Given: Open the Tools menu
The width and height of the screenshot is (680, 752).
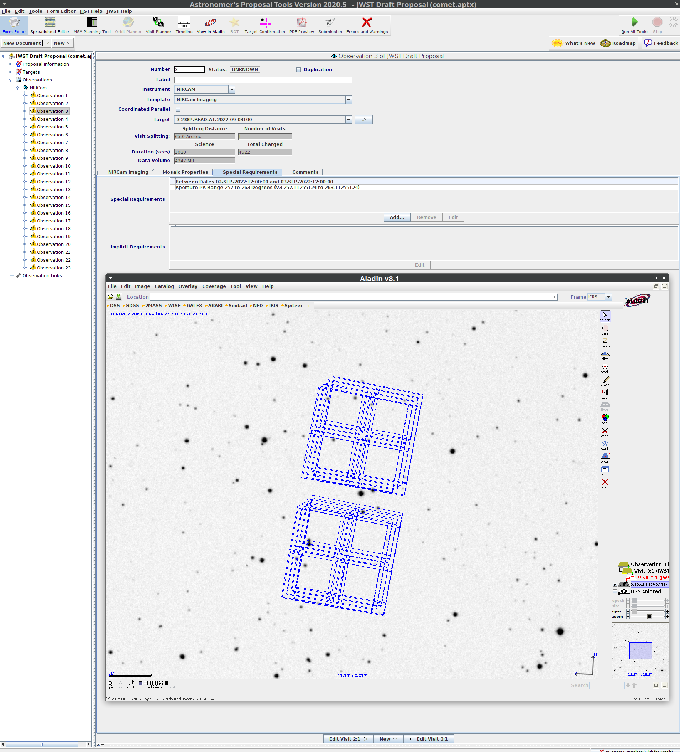Looking at the screenshot, I should (35, 11).
